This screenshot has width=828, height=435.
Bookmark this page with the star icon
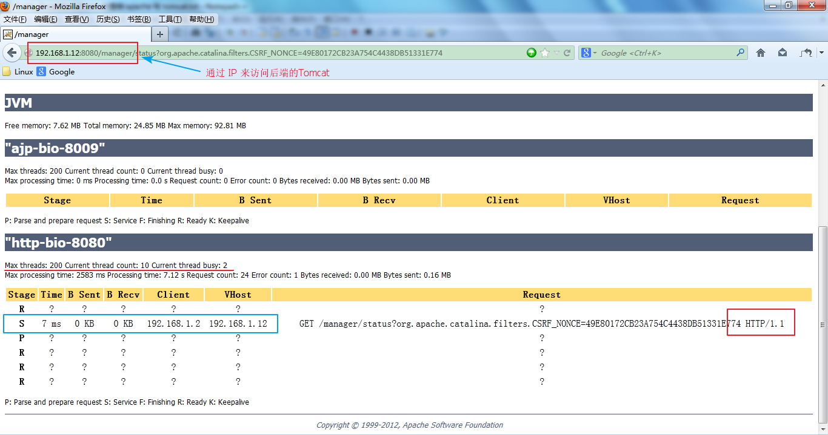(545, 53)
